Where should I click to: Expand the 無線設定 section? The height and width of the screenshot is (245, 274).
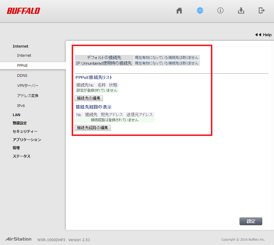click(20, 123)
